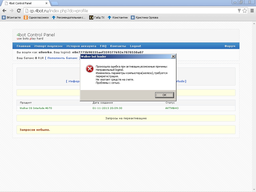
Task: Bookmark this page with the star icon
Action: click(x=244, y=11)
